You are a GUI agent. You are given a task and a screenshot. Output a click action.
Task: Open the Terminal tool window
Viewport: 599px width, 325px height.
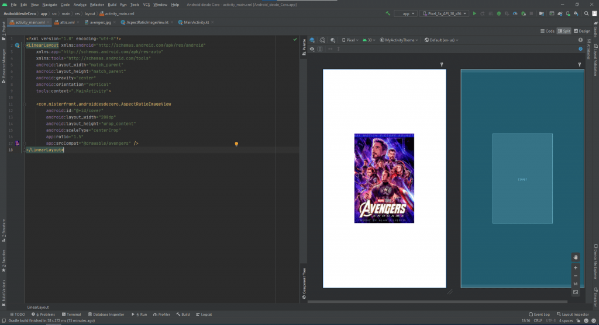[71, 314]
